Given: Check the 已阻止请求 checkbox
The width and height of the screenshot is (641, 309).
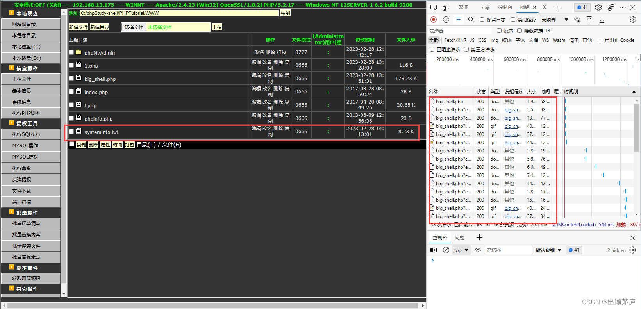Looking at the screenshot, I should (x=432, y=49).
